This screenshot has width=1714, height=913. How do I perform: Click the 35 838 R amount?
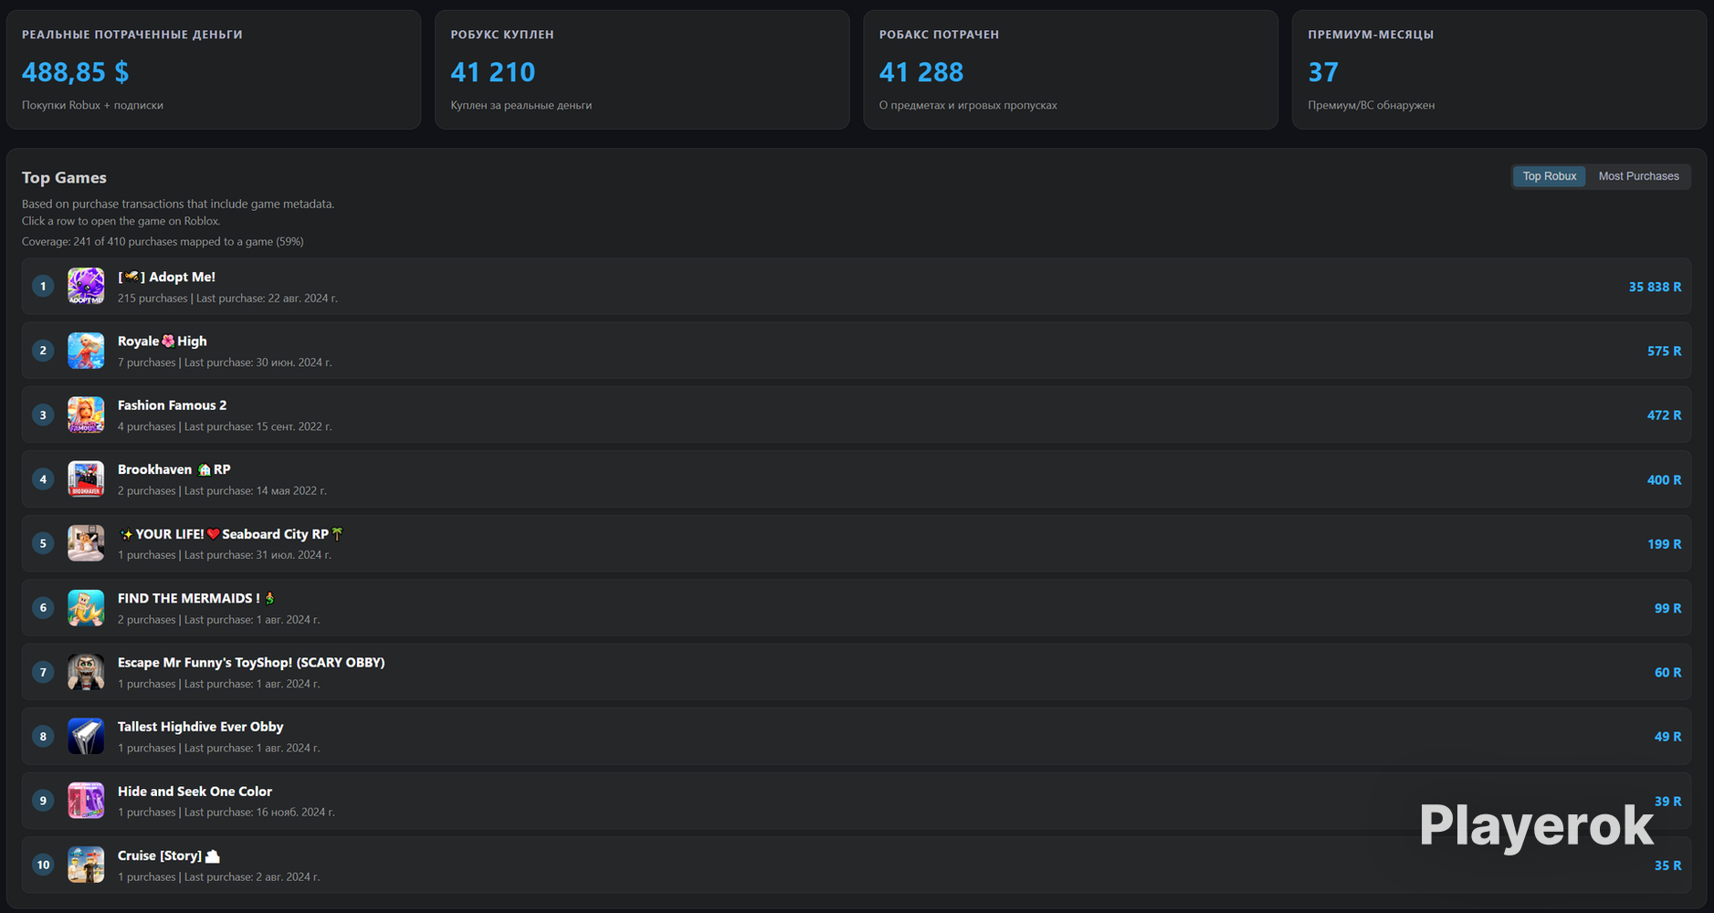(x=1655, y=287)
